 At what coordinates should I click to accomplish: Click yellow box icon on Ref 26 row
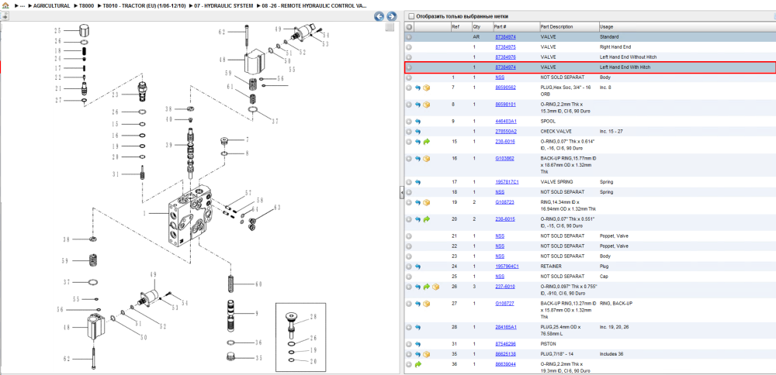click(x=435, y=287)
